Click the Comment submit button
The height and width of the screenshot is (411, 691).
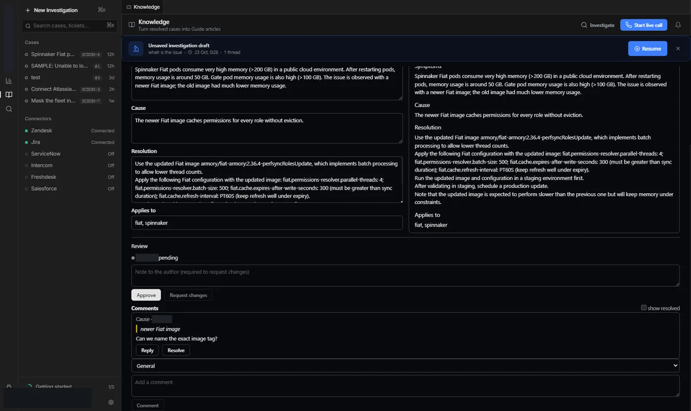[148, 406]
